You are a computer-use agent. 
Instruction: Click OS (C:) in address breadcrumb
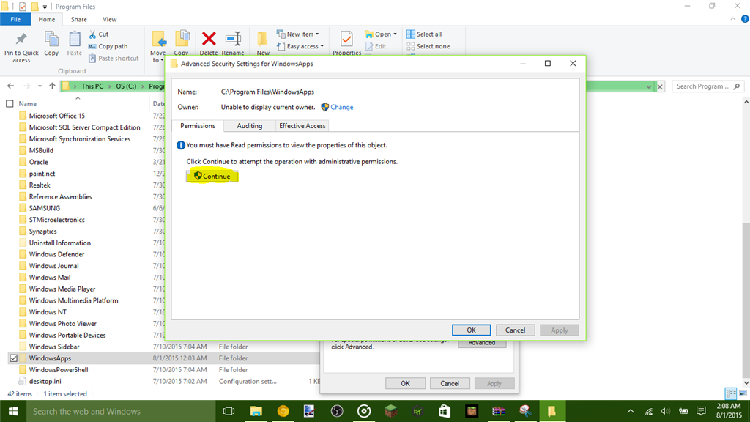point(126,86)
